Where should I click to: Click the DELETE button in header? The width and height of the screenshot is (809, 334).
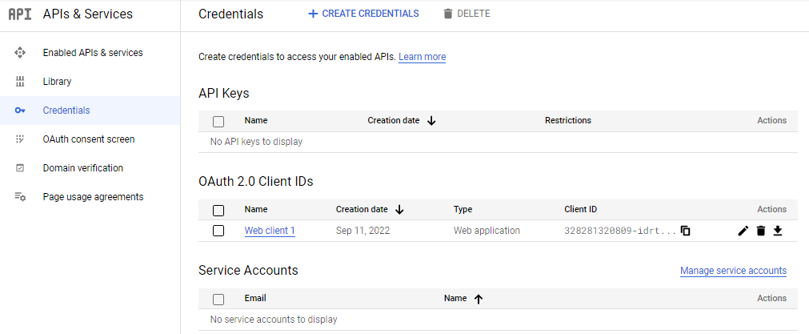(x=467, y=14)
